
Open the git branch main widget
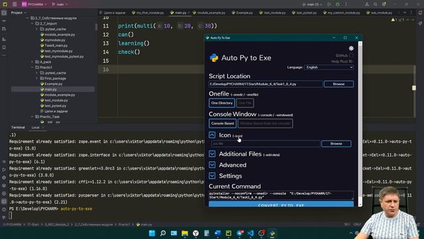pyautogui.click(x=60, y=5)
